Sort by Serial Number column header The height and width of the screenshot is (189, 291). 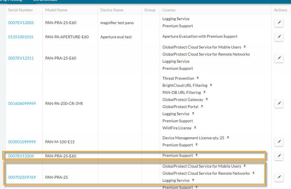coord(20,10)
